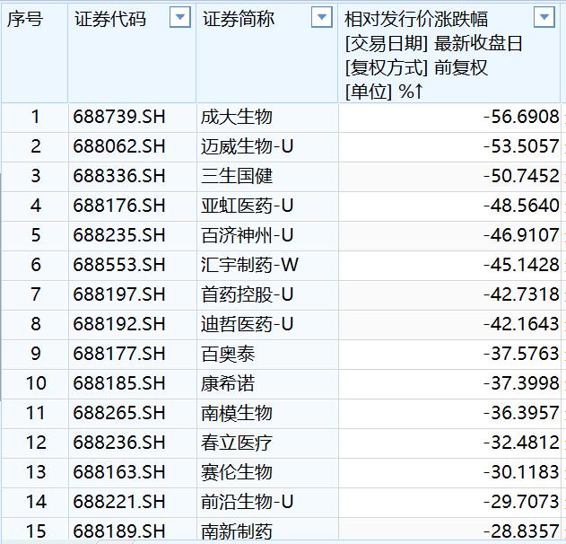Select the 688739.SH stock code cell
Image resolution: width=566 pixels, height=544 pixels.
tap(119, 117)
